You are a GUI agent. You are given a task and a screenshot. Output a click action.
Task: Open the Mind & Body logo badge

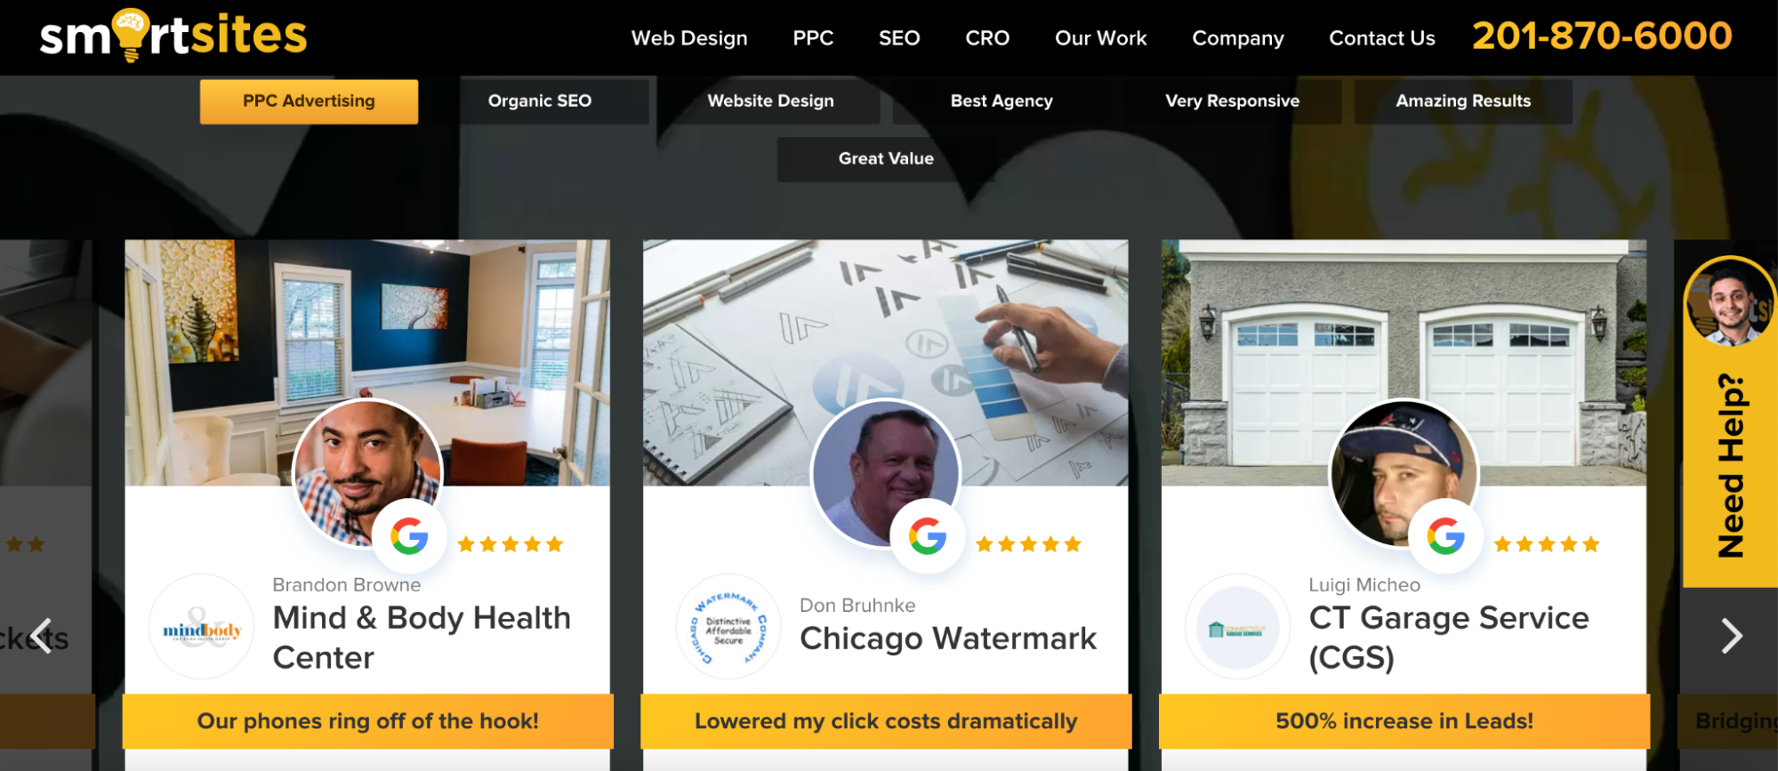pyautogui.click(x=202, y=628)
